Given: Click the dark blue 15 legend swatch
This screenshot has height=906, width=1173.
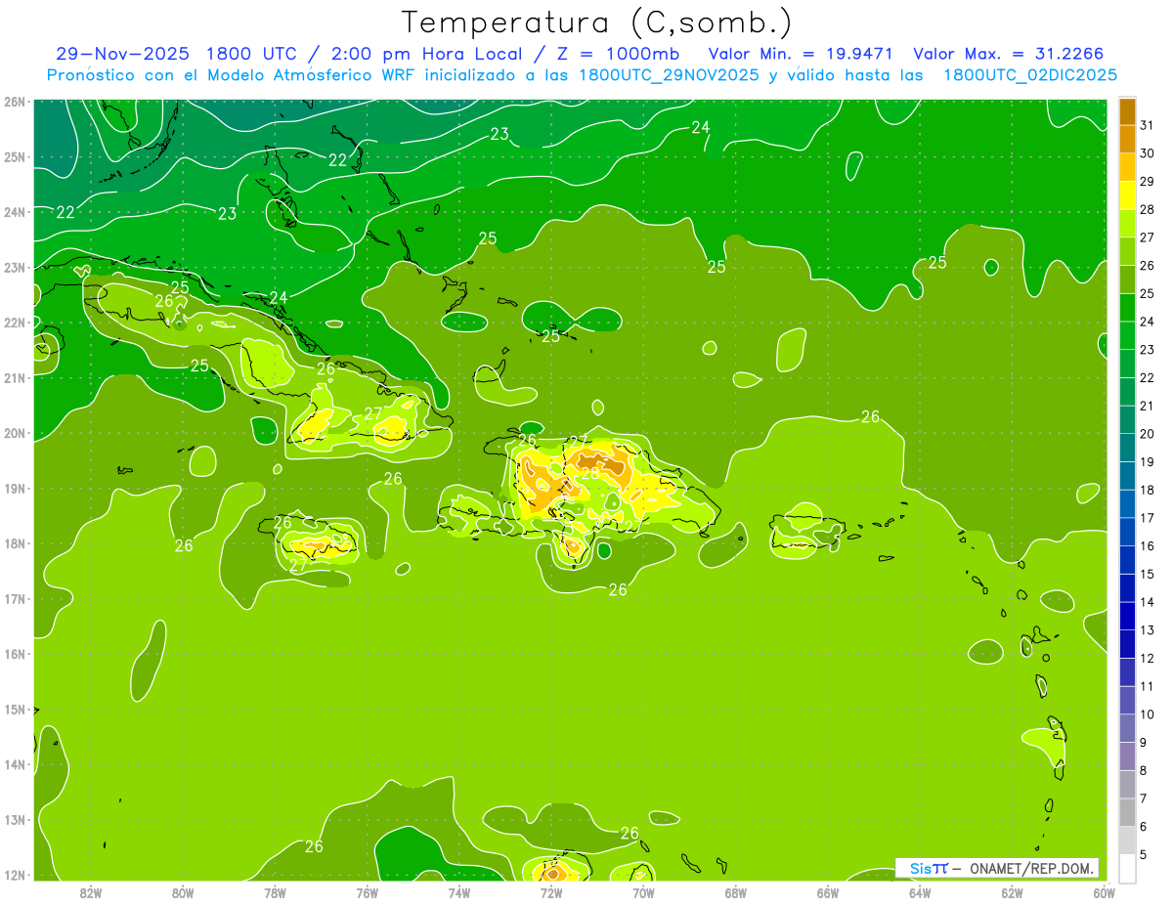Looking at the screenshot, I should [1127, 560].
